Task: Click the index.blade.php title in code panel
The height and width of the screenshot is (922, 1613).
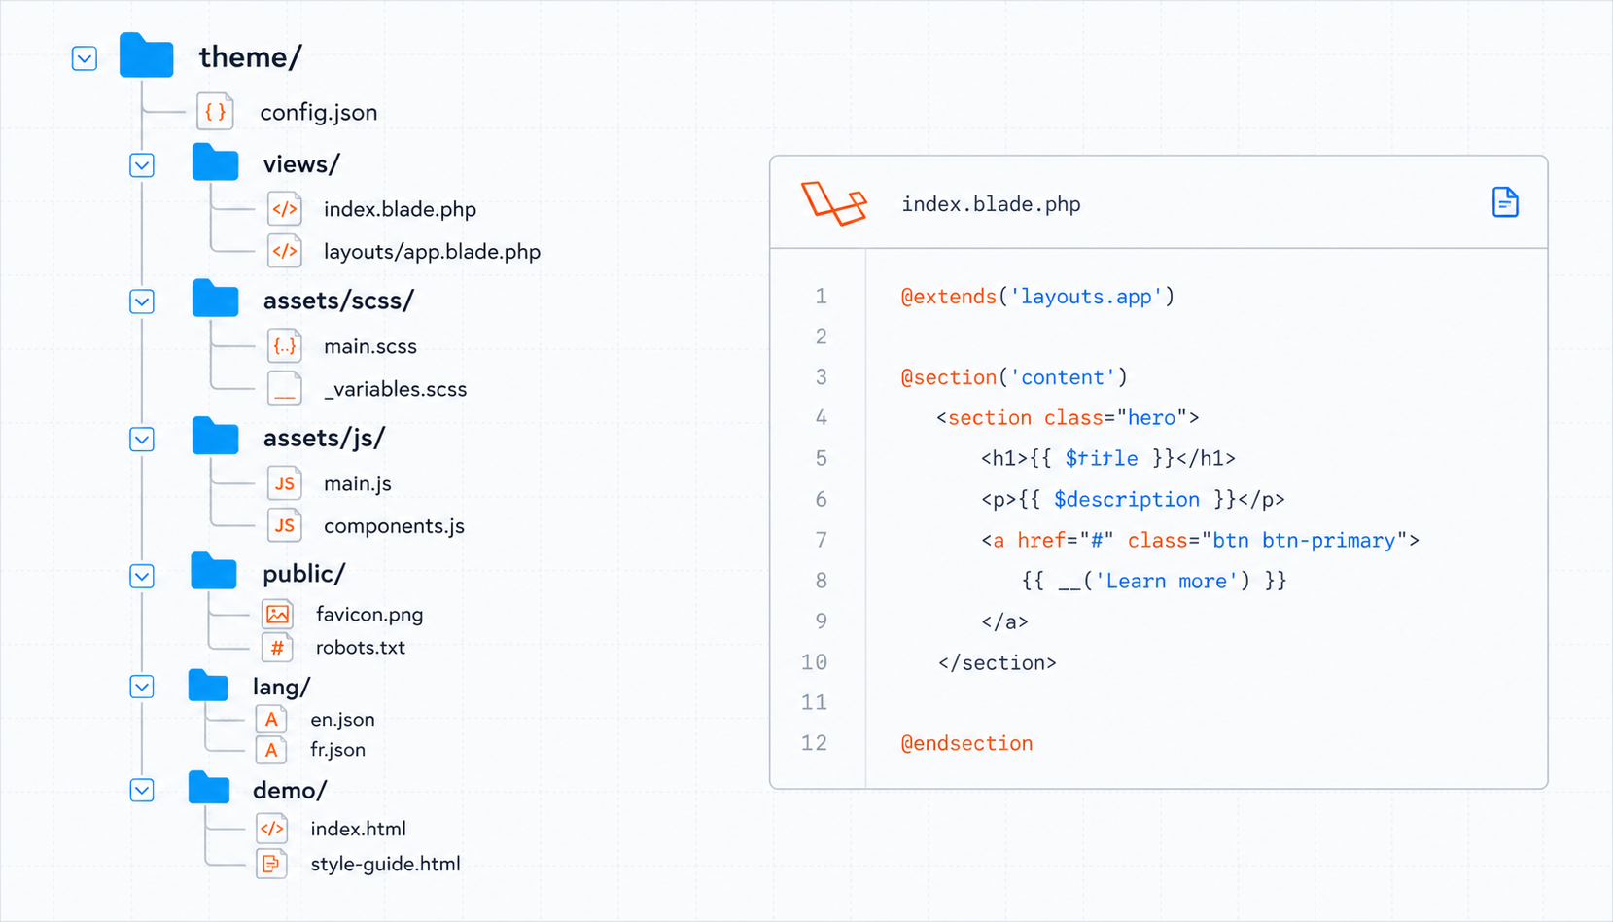Action: pos(991,204)
